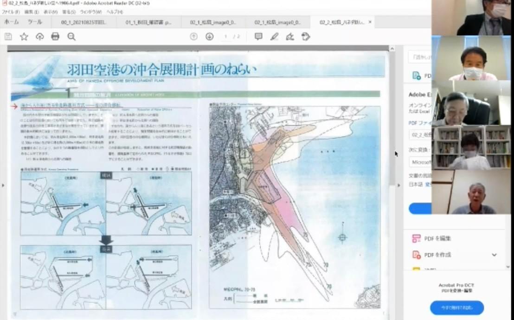
Task: Switch to the ホーム tab
Action: click(12, 22)
